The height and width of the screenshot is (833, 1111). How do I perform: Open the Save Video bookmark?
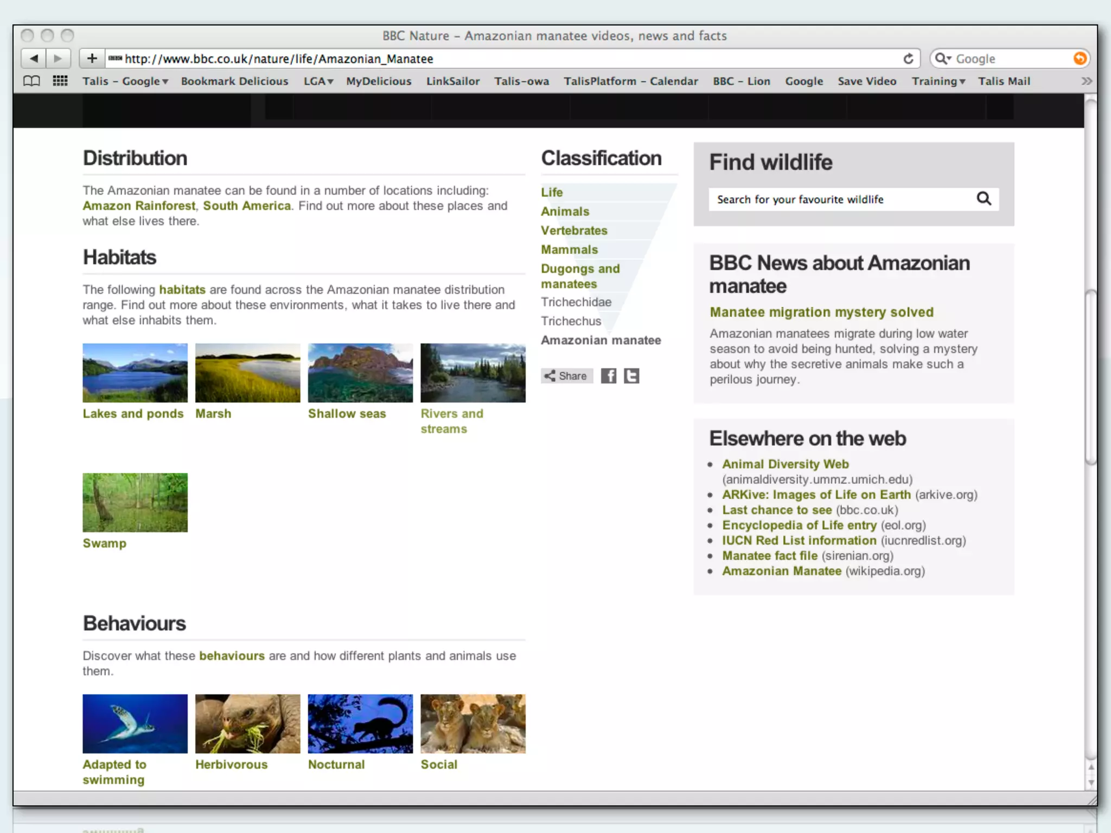click(866, 81)
